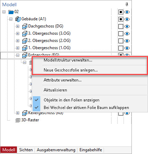Click the blue folder icon for 02

[x=11, y=12]
